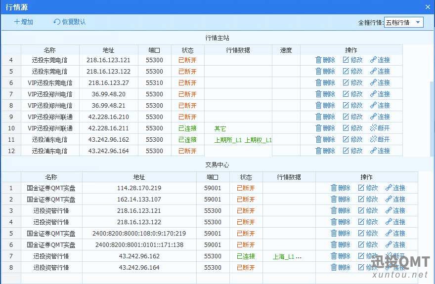Delete 行情主站 row 11 (43.242.96.162)
Screen dimensions: 435x284
(x=325, y=139)
